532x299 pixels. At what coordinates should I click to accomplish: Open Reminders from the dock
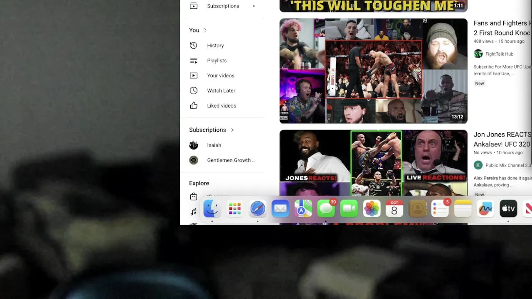(440, 209)
